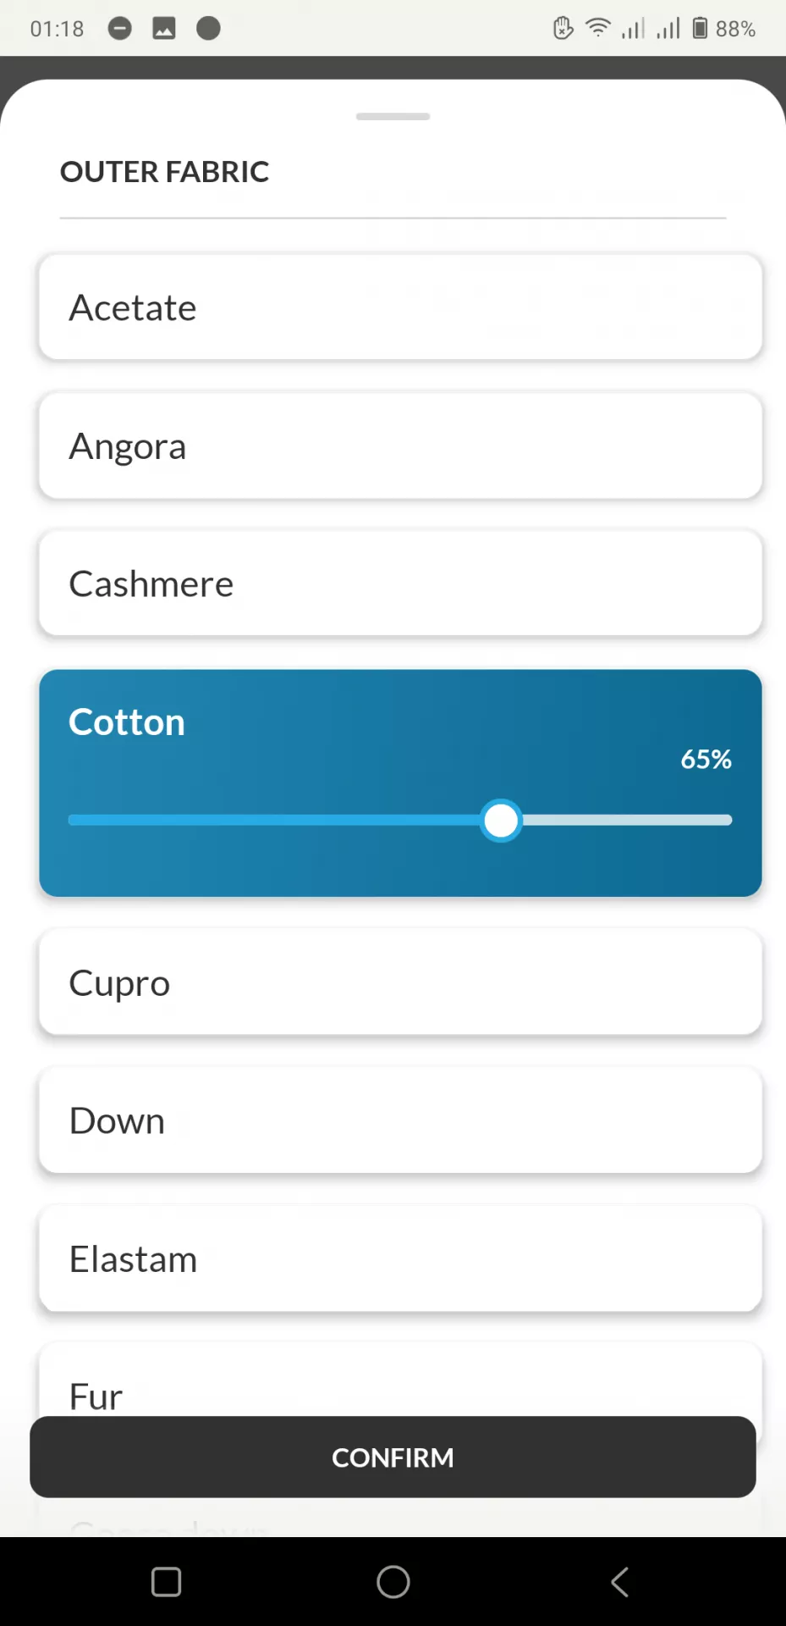The height and width of the screenshot is (1626, 786).
Task: Confirm the outer fabric selection
Action: (x=393, y=1457)
